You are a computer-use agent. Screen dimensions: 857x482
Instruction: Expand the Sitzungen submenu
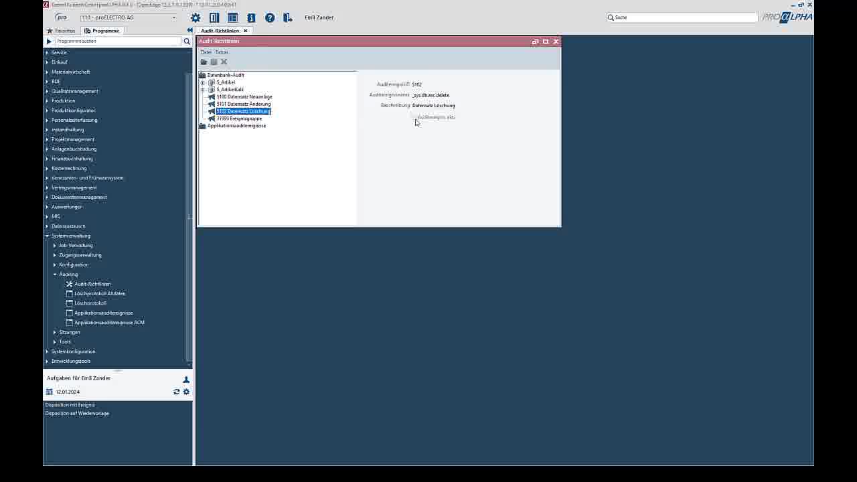click(x=55, y=332)
